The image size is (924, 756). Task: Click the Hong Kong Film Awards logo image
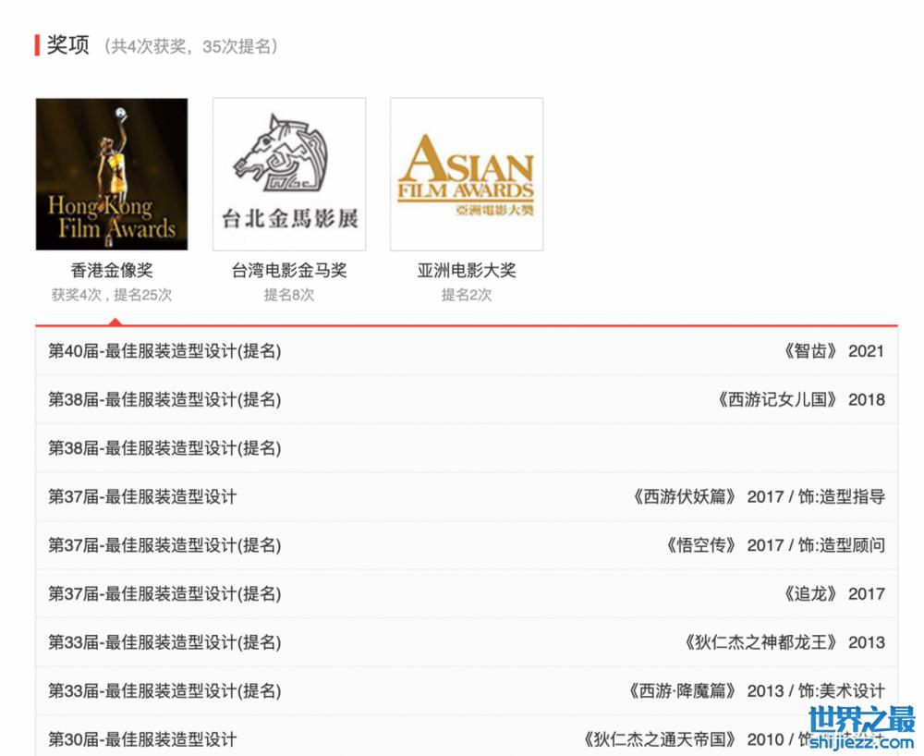tap(112, 174)
